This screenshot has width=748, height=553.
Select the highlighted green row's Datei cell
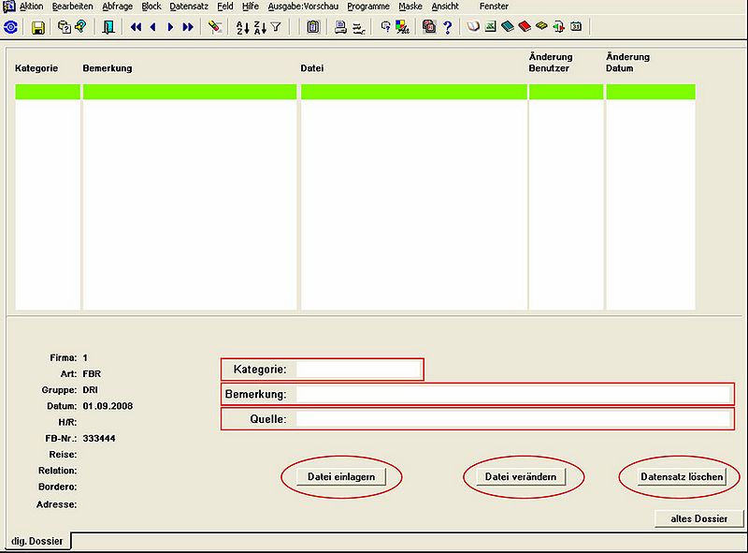pyautogui.click(x=413, y=92)
